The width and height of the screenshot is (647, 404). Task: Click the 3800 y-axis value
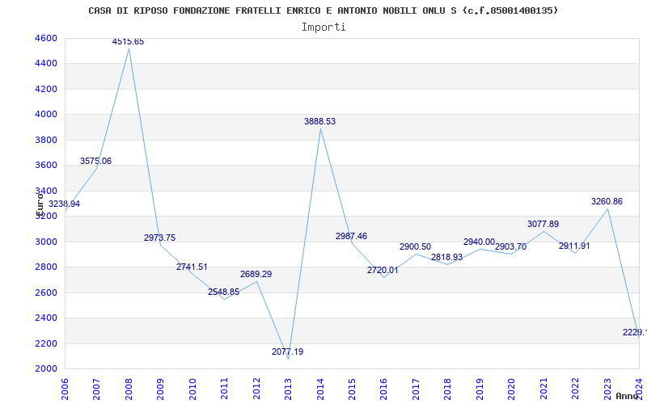click(44, 140)
